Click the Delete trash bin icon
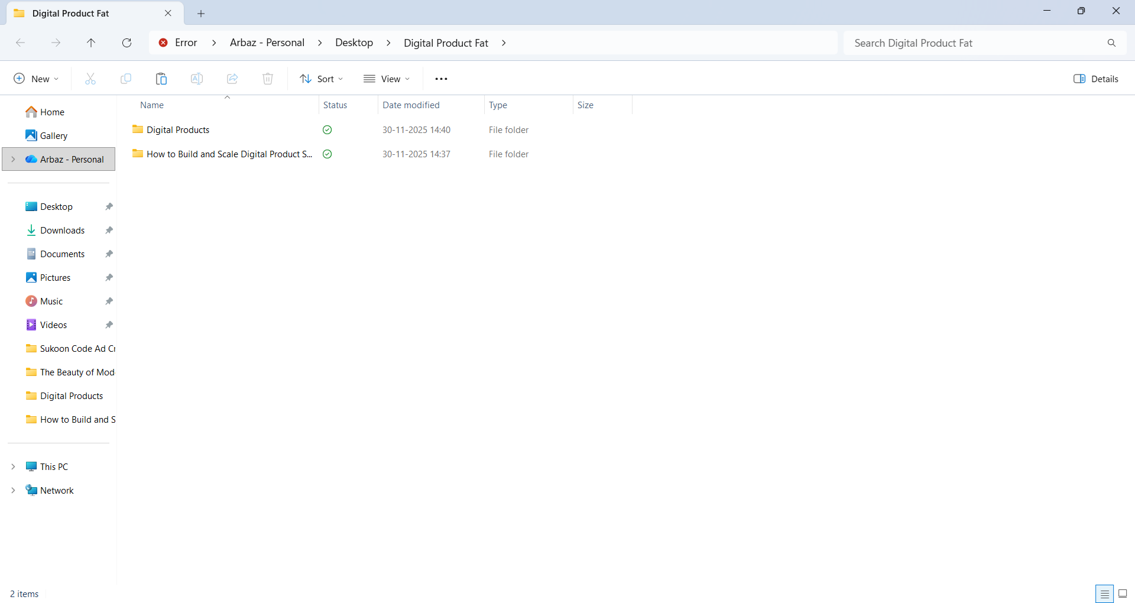Screen dimensions: 1135x603 (x=268, y=79)
